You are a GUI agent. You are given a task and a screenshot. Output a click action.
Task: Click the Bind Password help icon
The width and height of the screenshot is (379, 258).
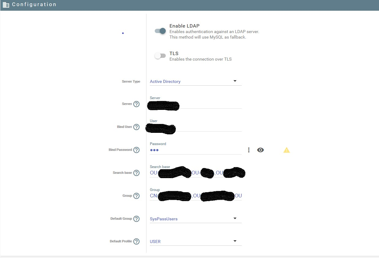pyautogui.click(x=137, y=150)
